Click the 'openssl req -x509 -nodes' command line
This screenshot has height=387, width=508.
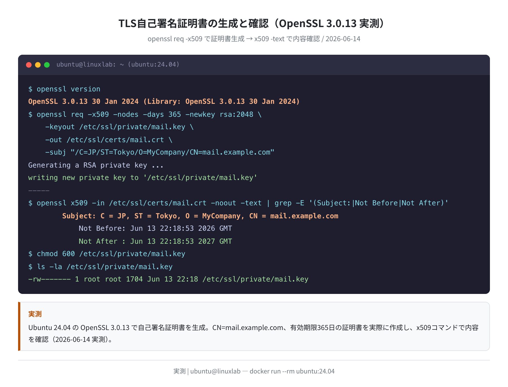point(145,115)
